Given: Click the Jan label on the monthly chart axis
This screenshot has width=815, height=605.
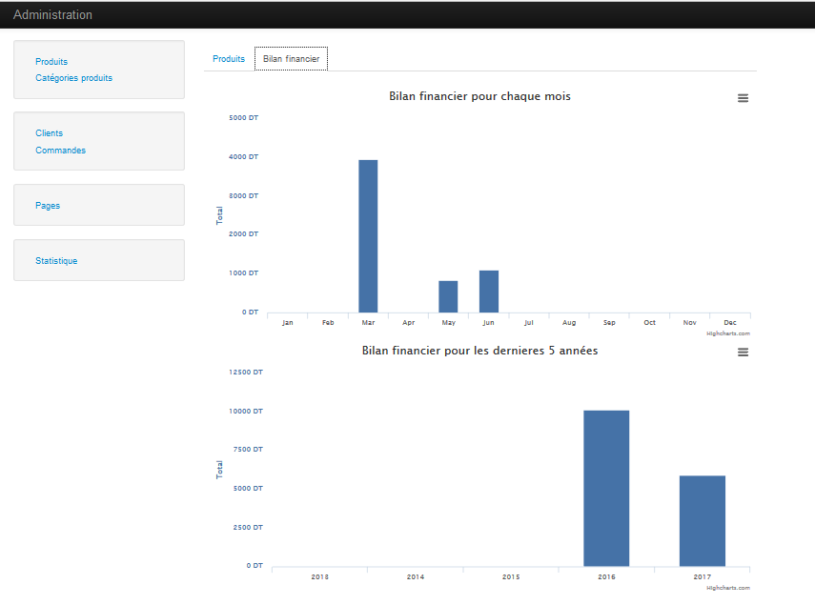Looking at the screenshot, I should (287, 322).
